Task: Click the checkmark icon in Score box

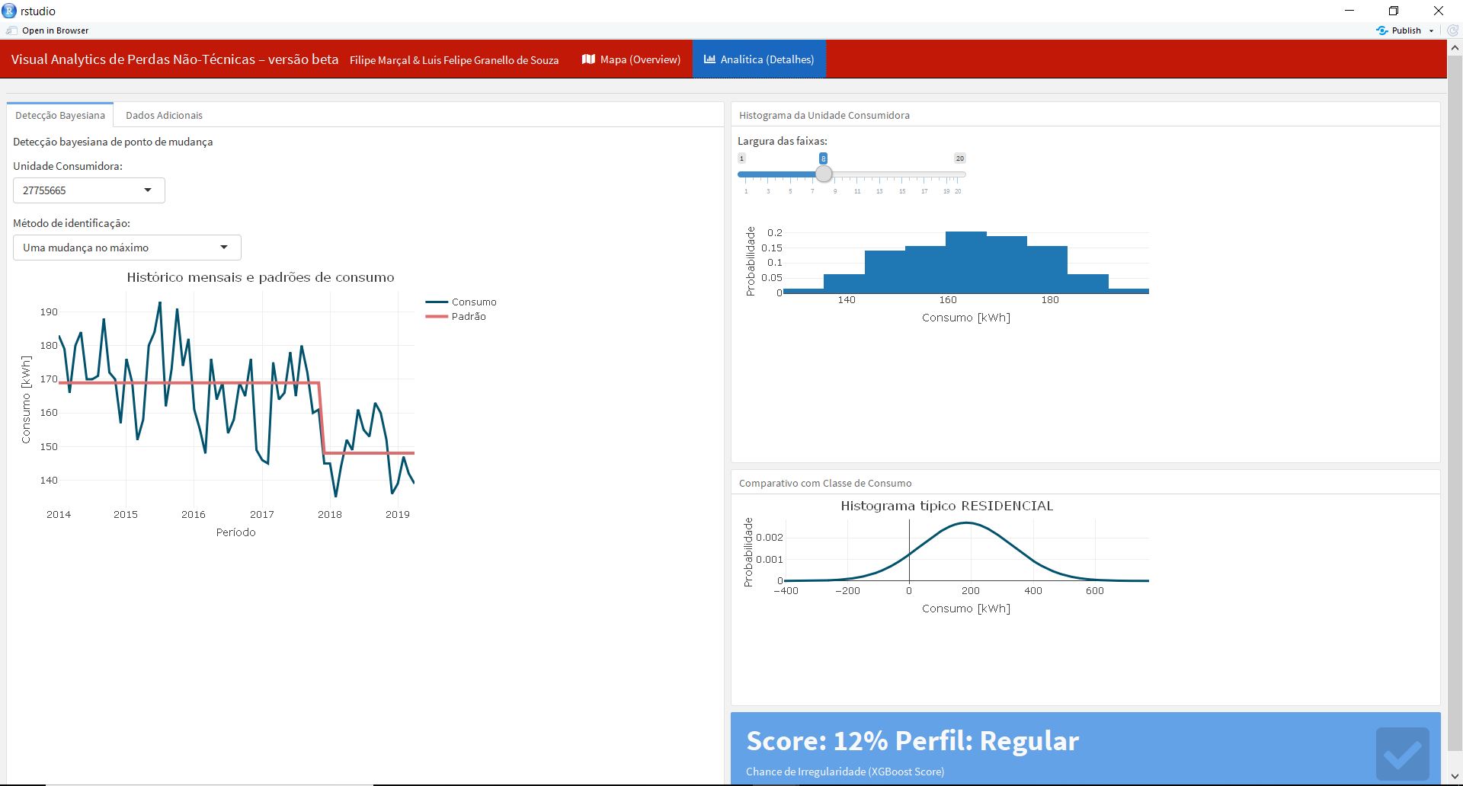Action: [x=1403, y=754]
